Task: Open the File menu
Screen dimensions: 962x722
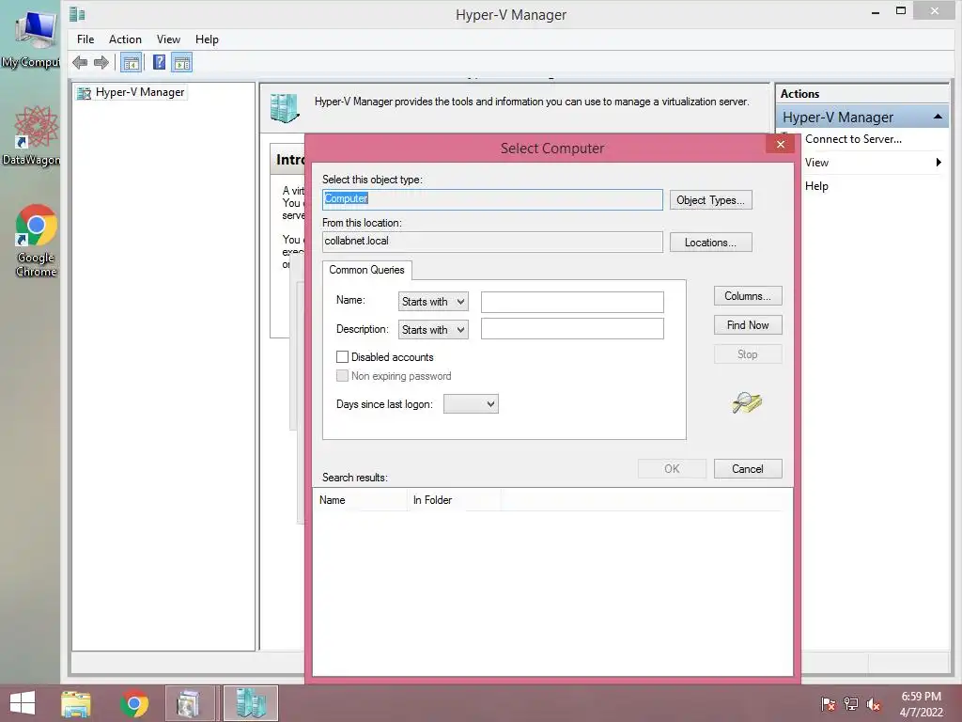Action: [85, 39]
